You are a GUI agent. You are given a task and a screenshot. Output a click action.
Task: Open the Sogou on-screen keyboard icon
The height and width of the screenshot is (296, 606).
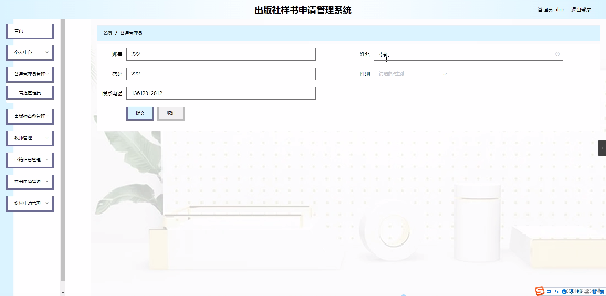point(579,291)
